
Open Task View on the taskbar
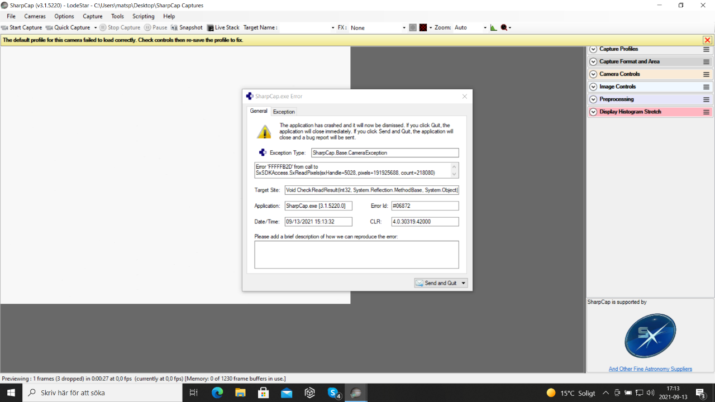[194, 393]
